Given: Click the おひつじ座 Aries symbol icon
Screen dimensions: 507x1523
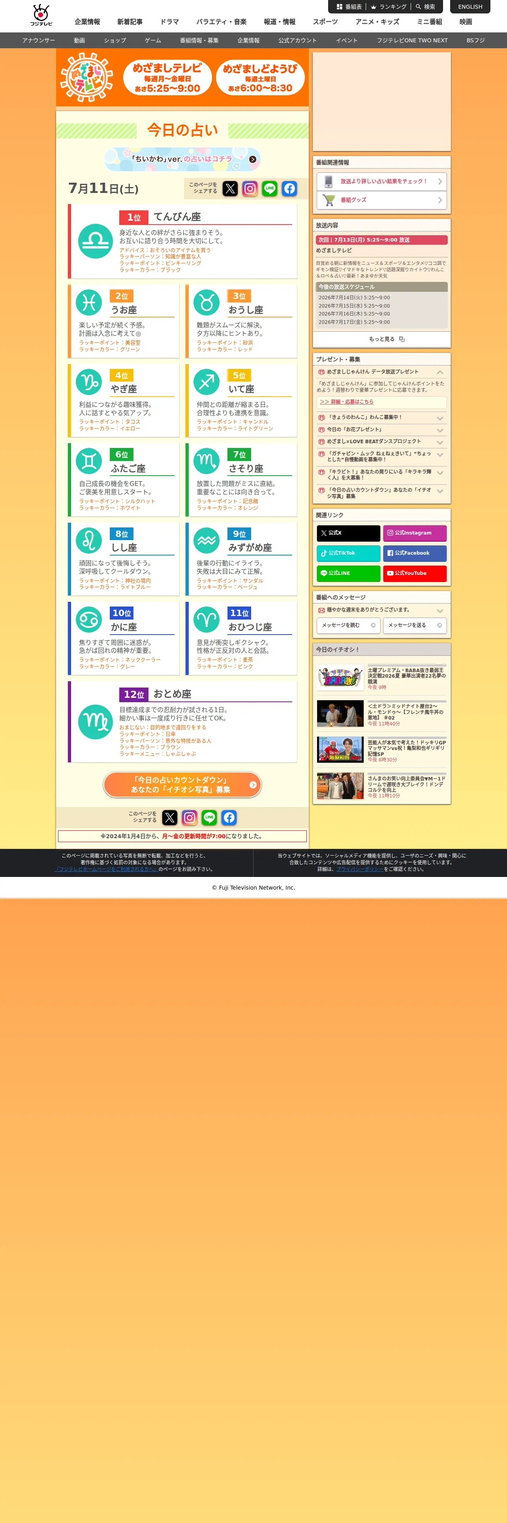Looking at the screenshot, I should click(207, 620).
